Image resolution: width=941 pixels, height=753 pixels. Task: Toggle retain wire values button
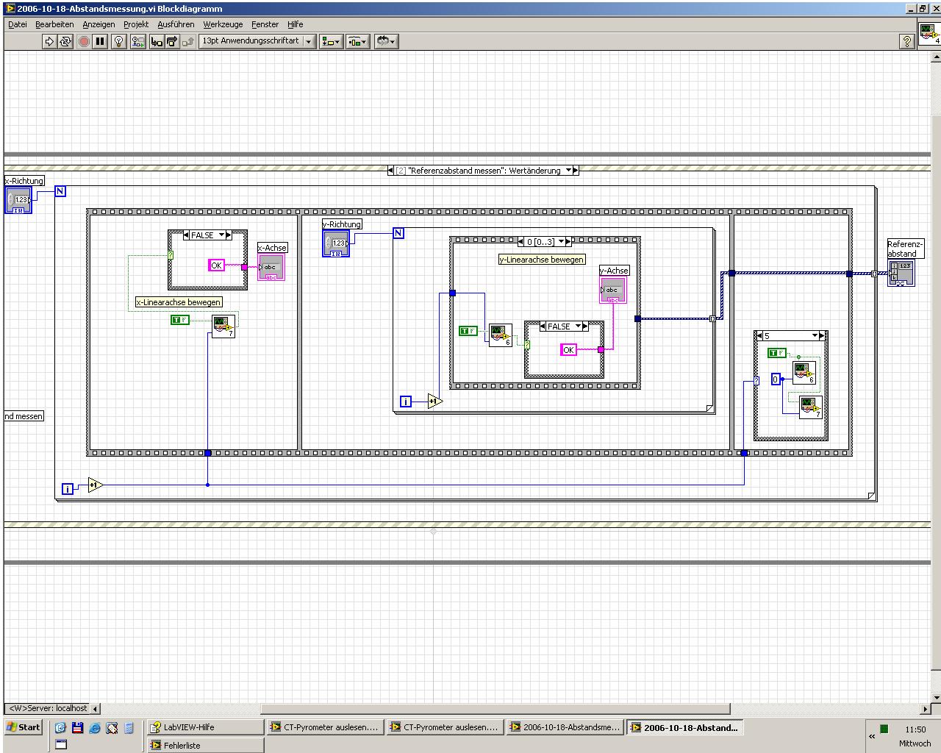pyautogui.click(x=137, y=41)
